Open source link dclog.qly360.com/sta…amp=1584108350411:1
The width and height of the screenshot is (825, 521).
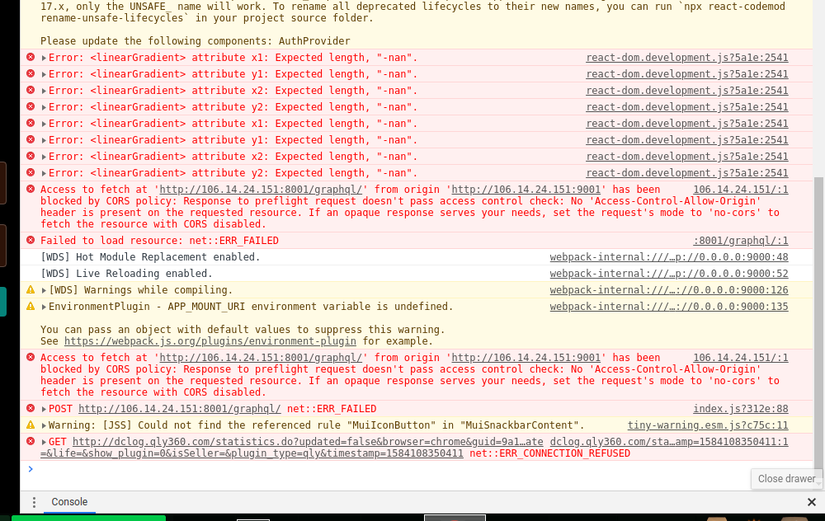pos(669,442)
